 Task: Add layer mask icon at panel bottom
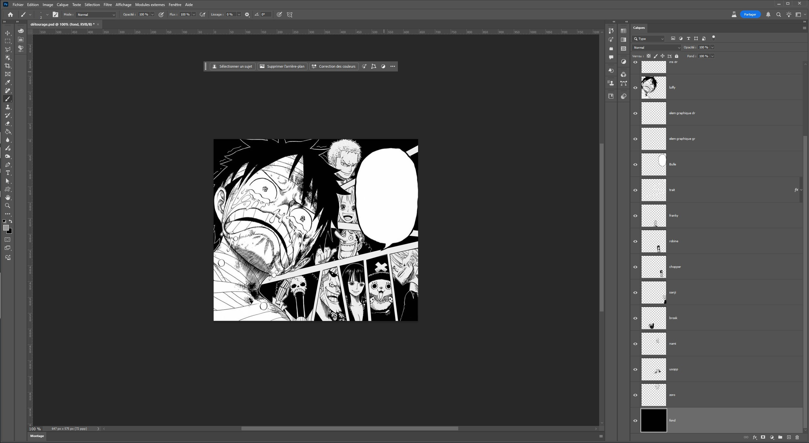[763, 437]
